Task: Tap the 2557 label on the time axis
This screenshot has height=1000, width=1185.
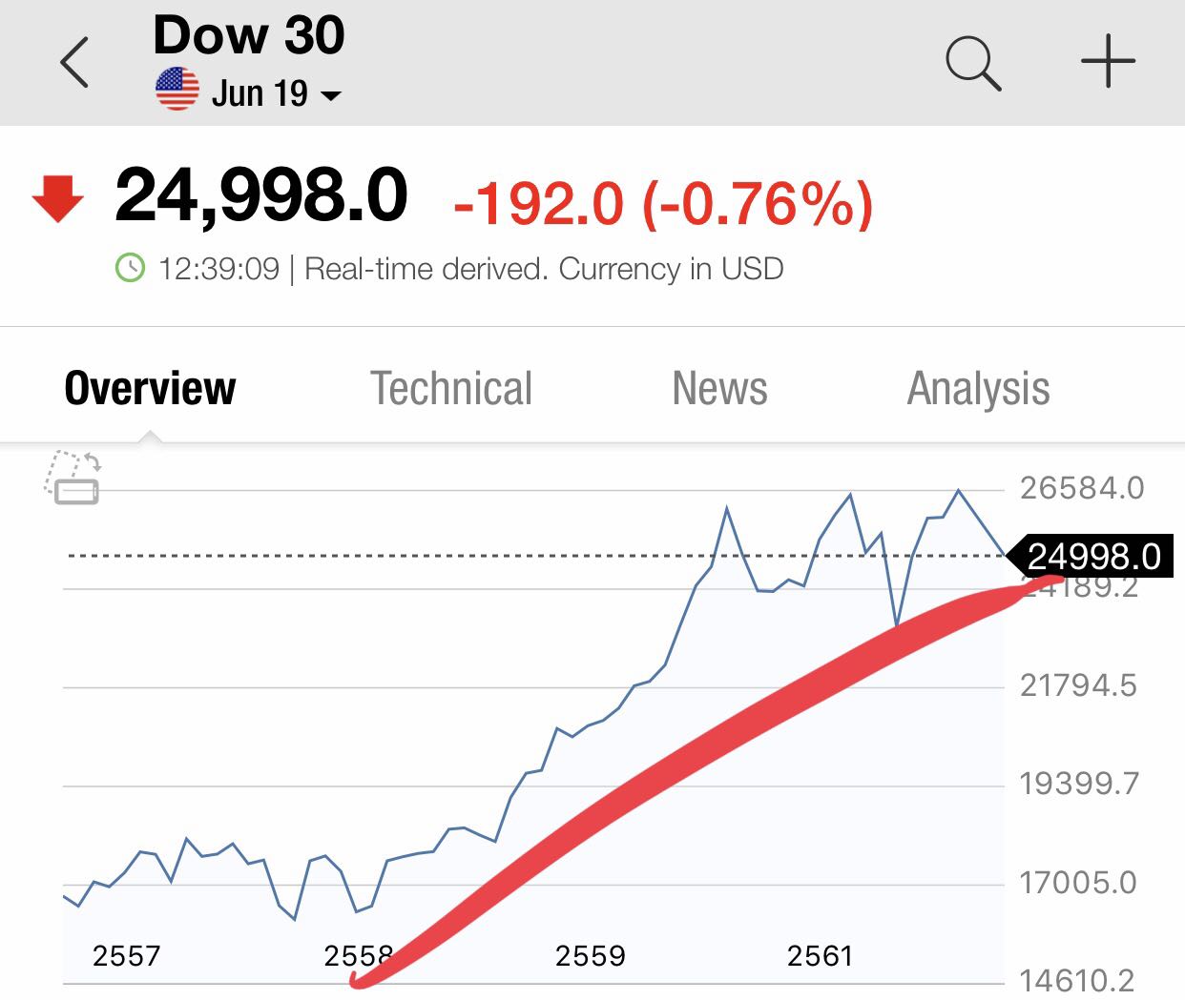Action: (x=126, y=955)
